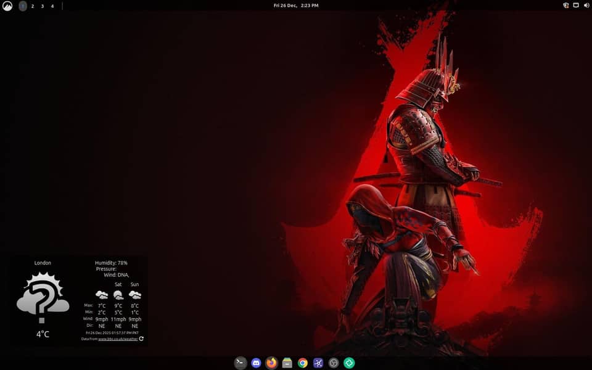This screenshot has width=592, height=370.
Task: Launch Google Chrome from the dock
Action: (303, 363)
